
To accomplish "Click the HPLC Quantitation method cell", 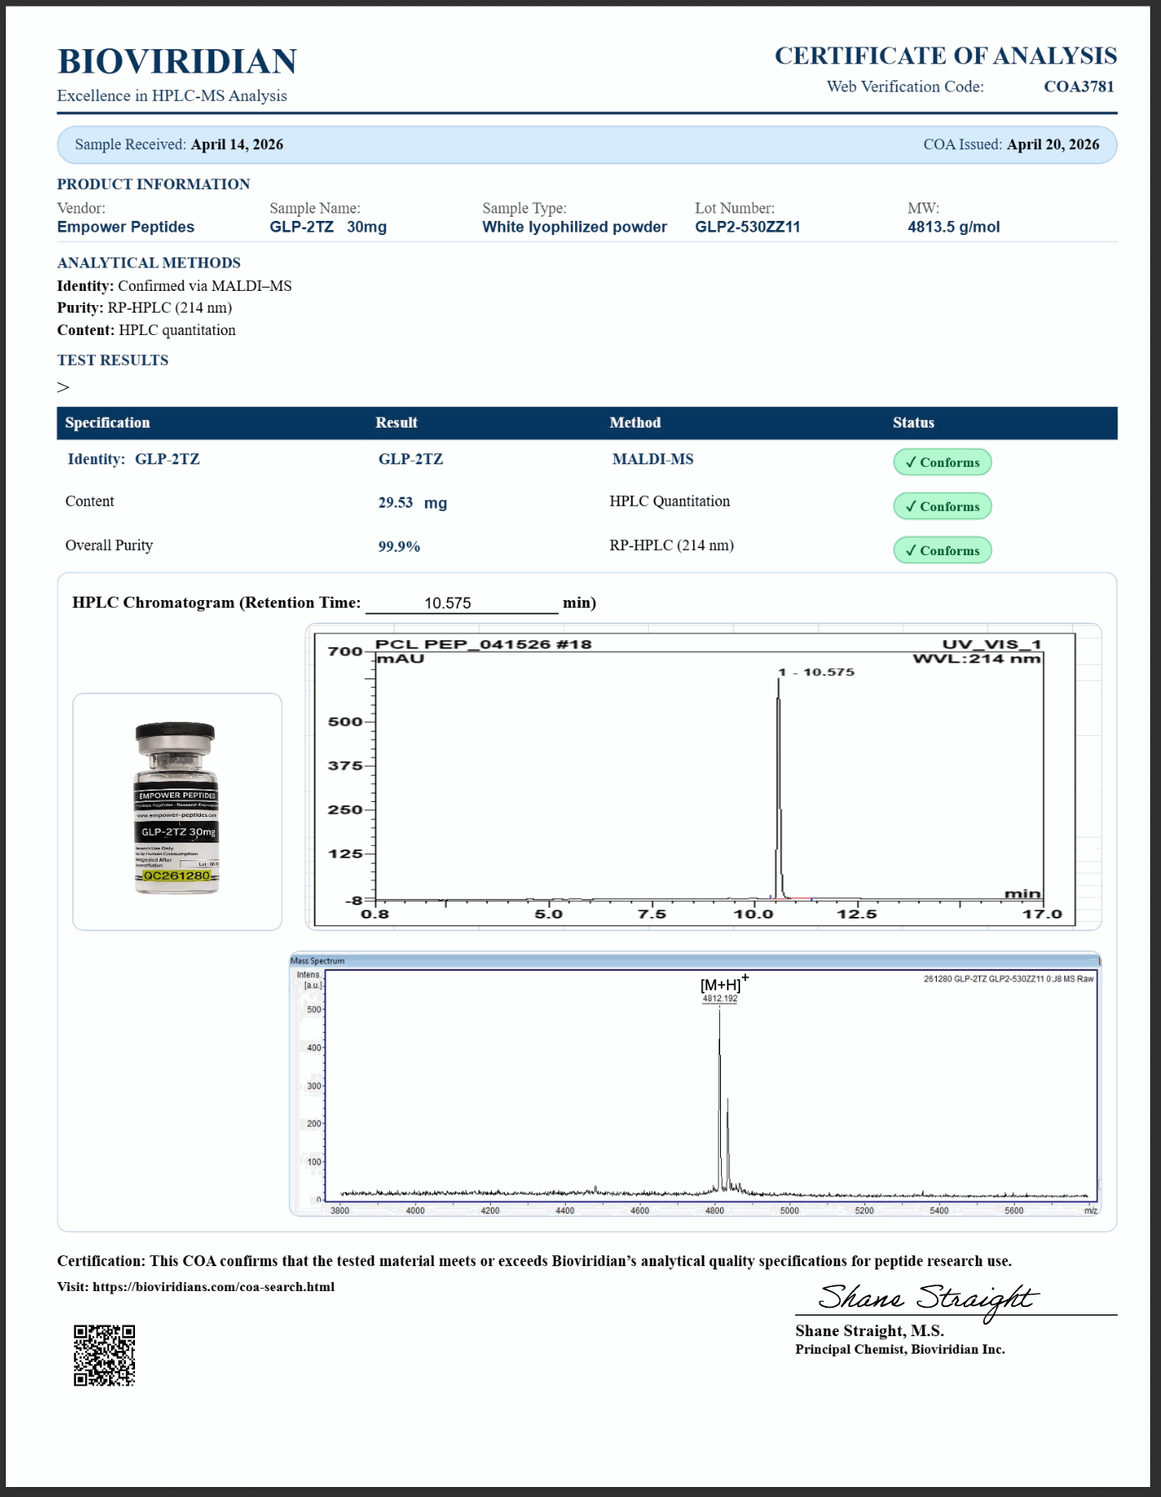I will 669,501.
